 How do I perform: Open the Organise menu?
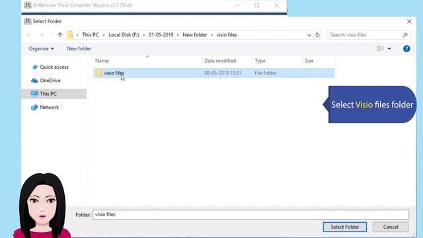[41, 48]
